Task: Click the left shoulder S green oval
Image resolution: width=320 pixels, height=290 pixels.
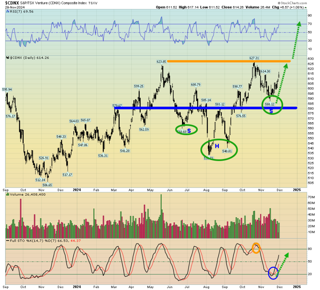Action: point(186,130)
